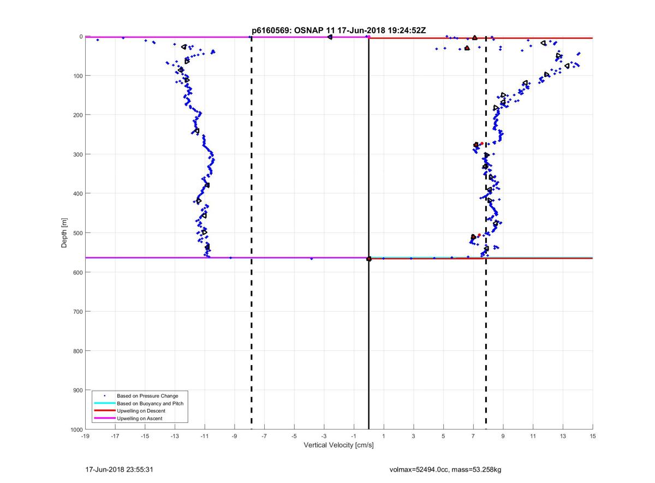Image resolution: width=655 pixels, height=483 pixels.
Task: Click the y-axis tick label "900"
Action: (78, 390)
